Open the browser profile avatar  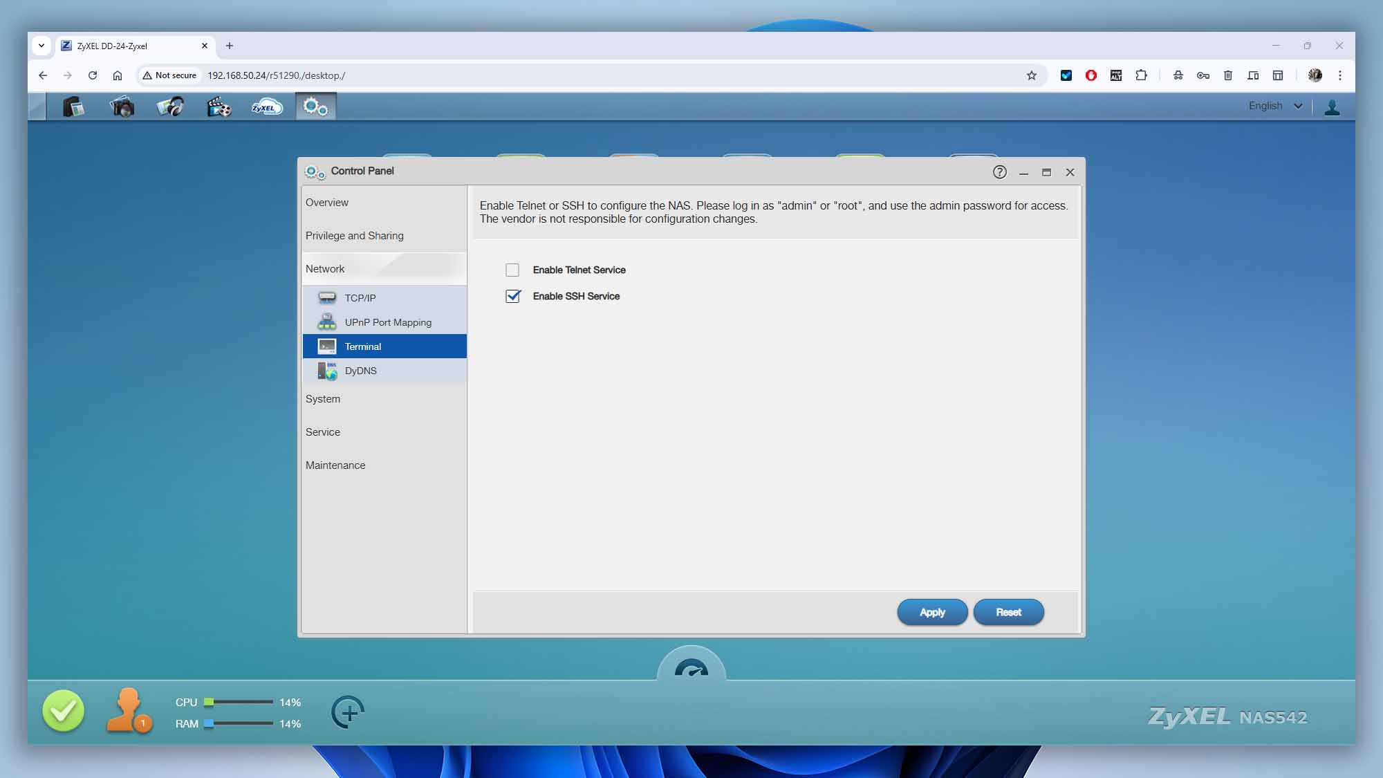(1315, 75)
